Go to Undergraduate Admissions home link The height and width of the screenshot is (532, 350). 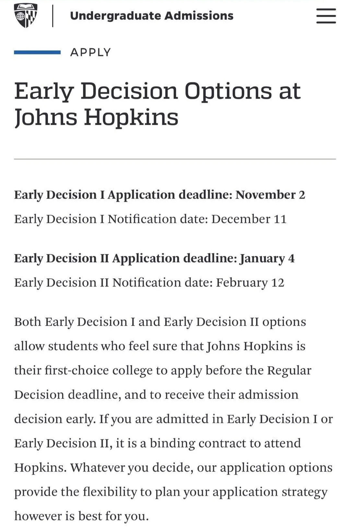coord(152,16)
